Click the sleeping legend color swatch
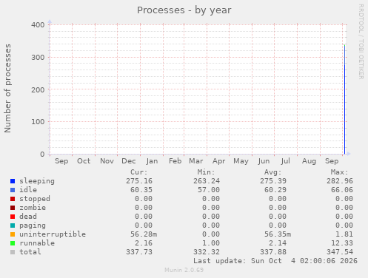 pyautogui.click(x=13, y=181)
